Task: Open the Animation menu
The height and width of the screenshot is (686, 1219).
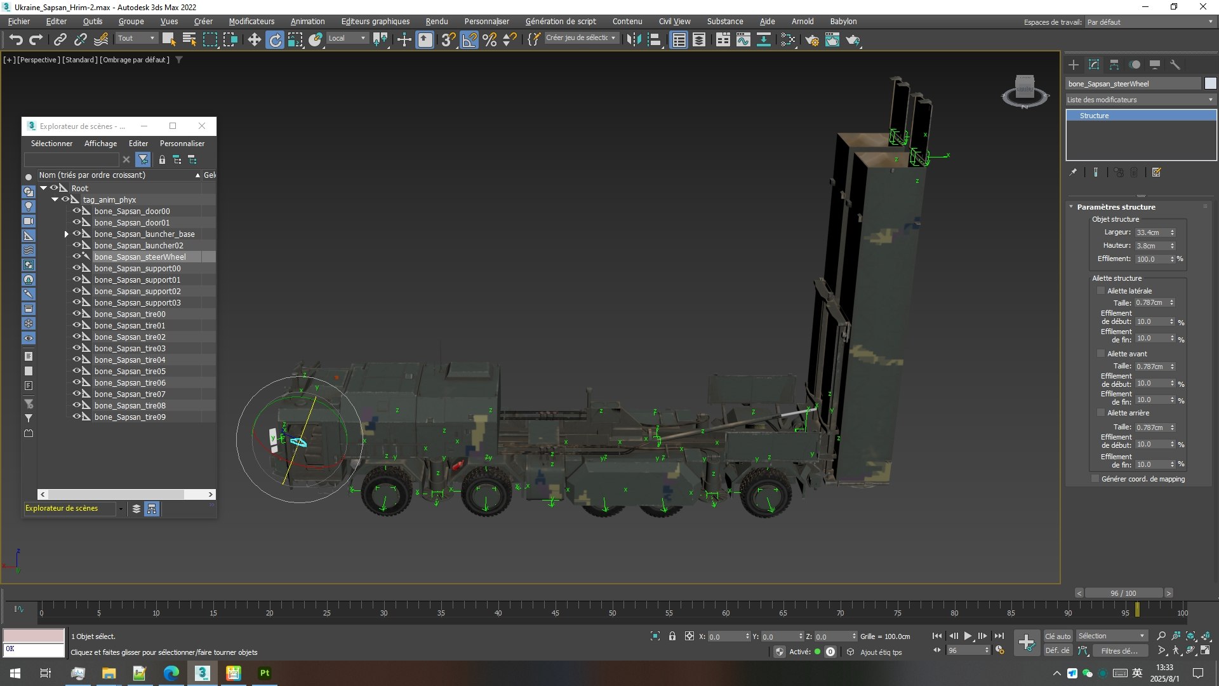Action: 308,21
